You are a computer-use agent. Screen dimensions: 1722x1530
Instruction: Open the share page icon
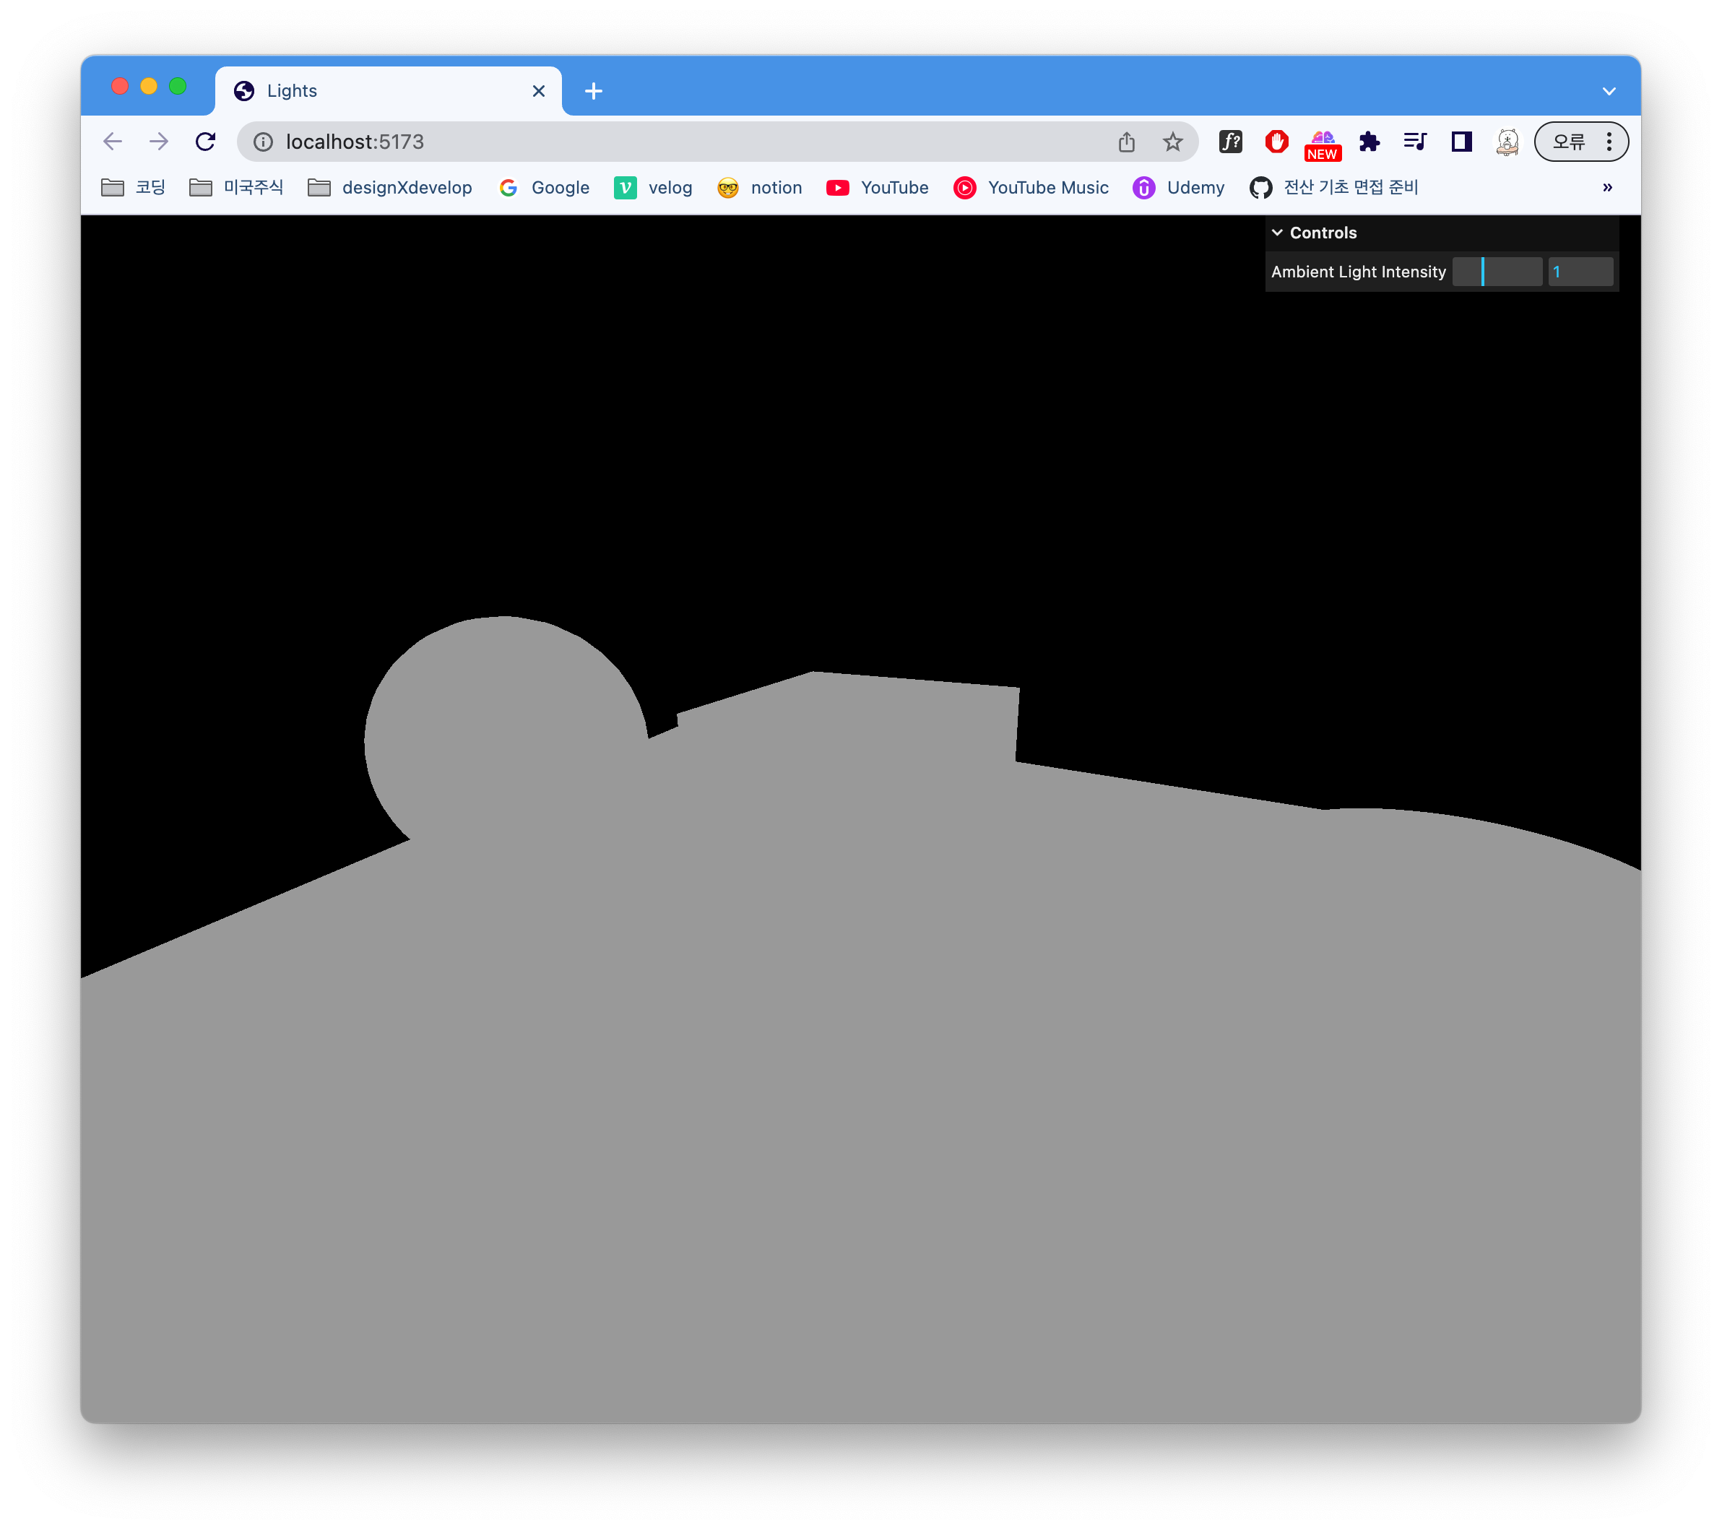(1126, 142)
